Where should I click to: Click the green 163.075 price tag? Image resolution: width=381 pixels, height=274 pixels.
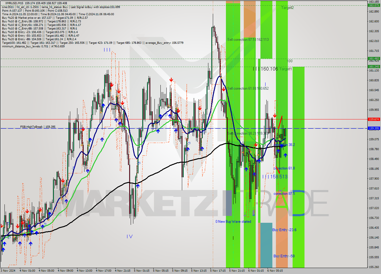pyautogui.click(x=374, y=5)
